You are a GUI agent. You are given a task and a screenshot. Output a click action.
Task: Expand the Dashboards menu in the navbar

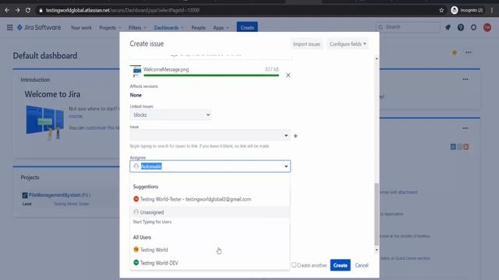(168, 28)
